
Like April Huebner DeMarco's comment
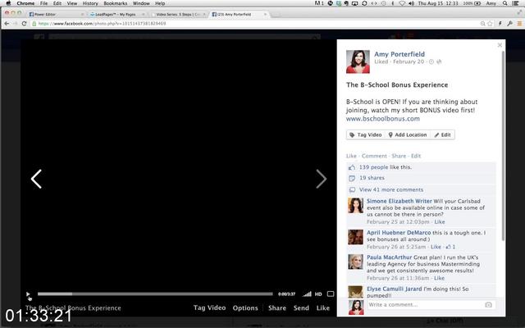tap(436, 247)
